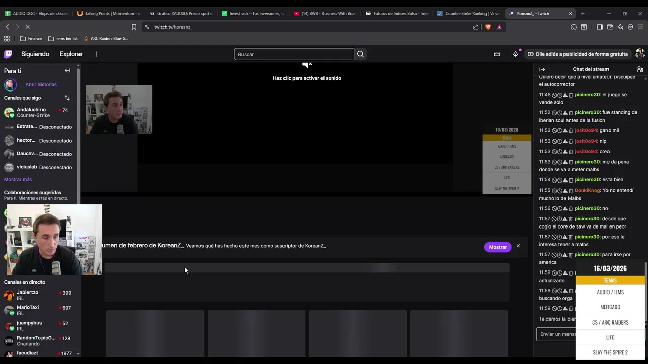Switch to the 'BWB - Business With Brian' tab
This screenshot has width=648, height=364.
325,14
